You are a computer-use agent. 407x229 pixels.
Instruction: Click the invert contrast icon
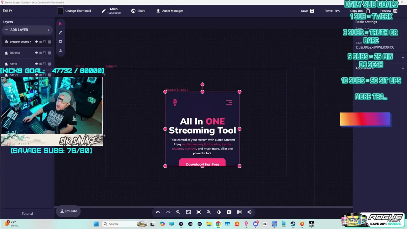(219, 212)
